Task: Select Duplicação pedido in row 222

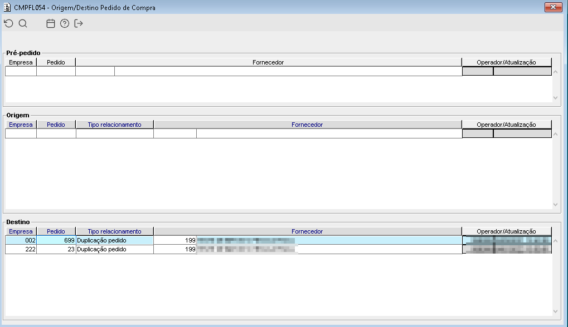Action: click(x=114, y=249)
